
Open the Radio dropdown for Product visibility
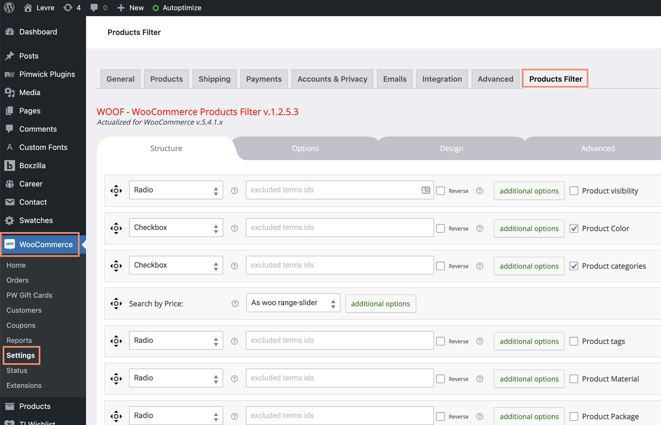[176, 190]
